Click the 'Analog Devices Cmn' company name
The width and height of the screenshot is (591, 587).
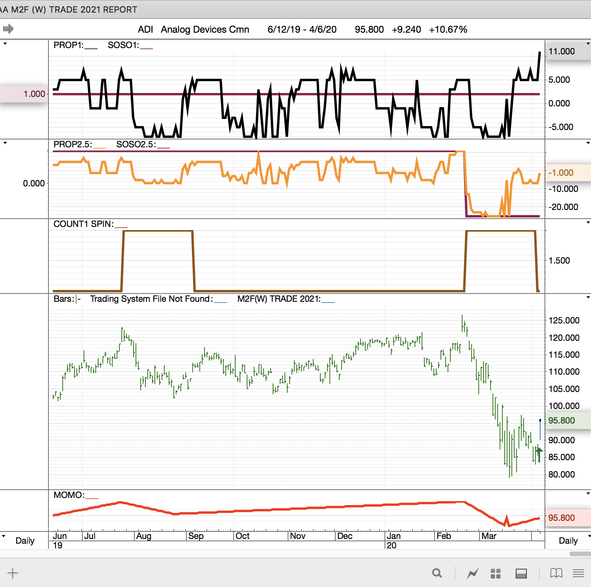tap(205, 30)
